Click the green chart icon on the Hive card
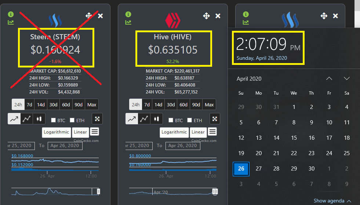Screen dimensions: 360x205 coord(128,22)
